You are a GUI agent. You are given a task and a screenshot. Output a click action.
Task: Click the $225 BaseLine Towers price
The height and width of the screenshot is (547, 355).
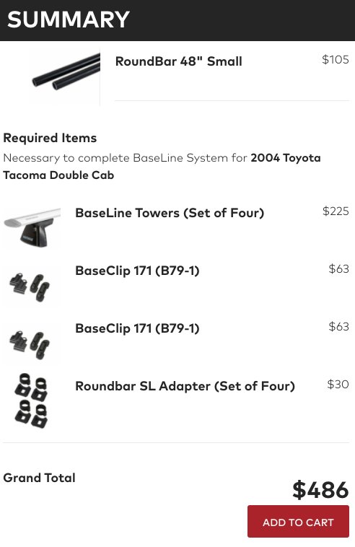coord(336,211)
